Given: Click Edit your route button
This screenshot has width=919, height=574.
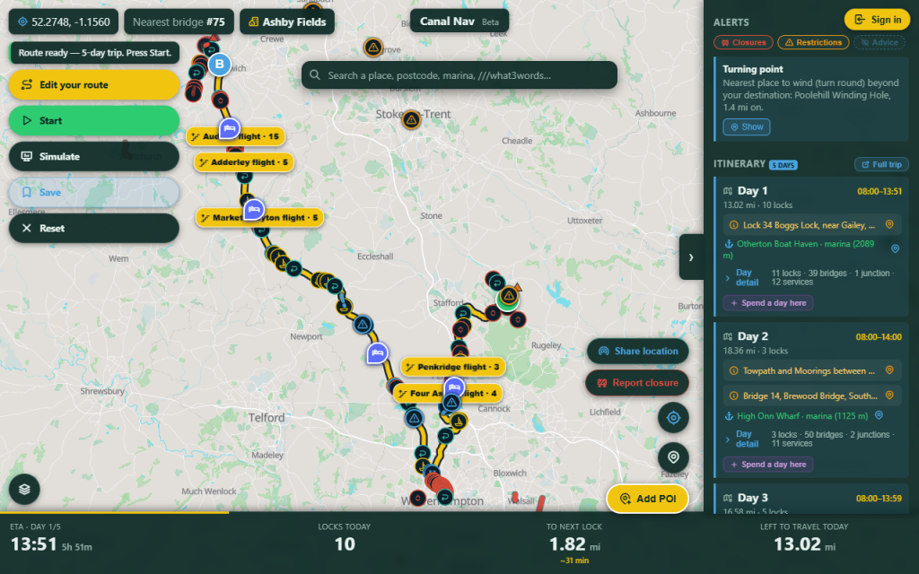Looking at the screenshot, I should pyautogui.click(x=93, y=84).
